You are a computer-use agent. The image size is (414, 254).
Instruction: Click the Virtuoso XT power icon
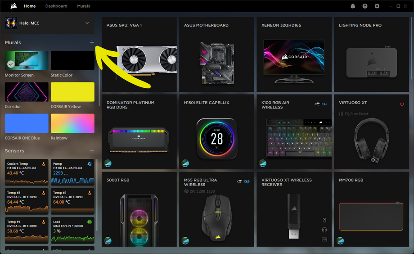click(402, 104)
